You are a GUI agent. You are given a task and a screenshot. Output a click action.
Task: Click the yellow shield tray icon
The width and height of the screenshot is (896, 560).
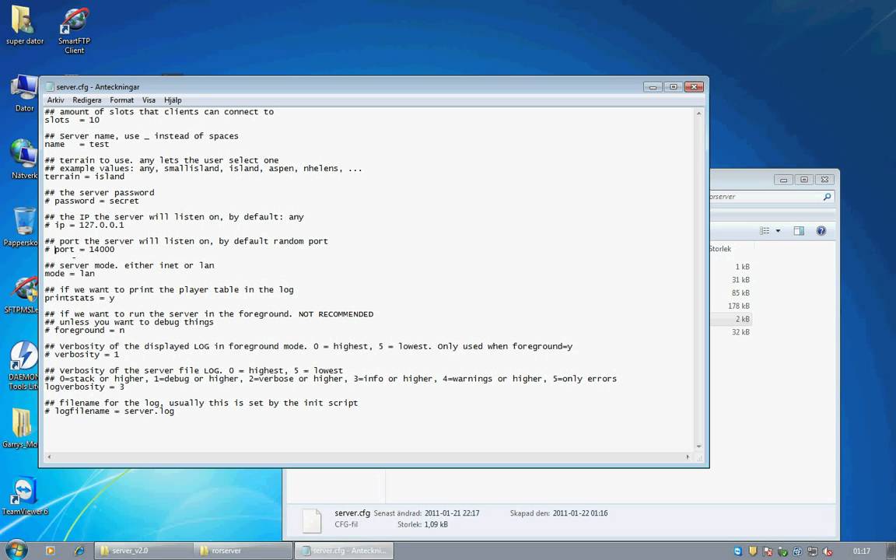click(753, 551)
